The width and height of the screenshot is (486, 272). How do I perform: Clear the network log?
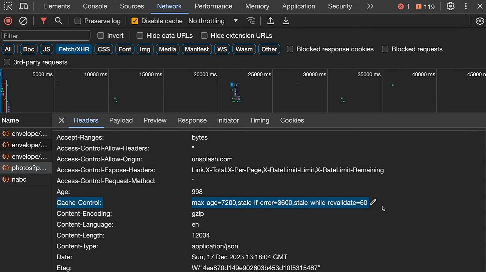pyautogui.click(x=23, y=21)
